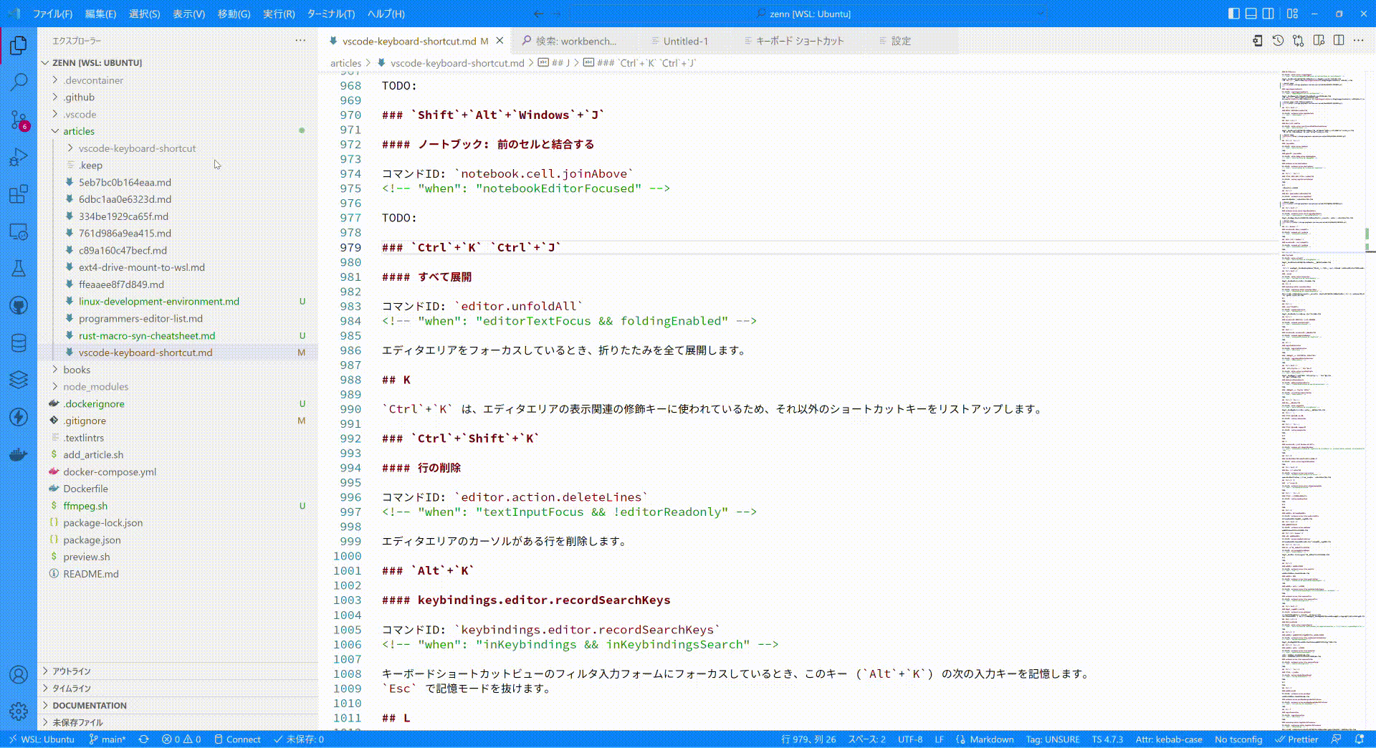Toggle secondary side bar layout icon

click(x=1268, y=14)
